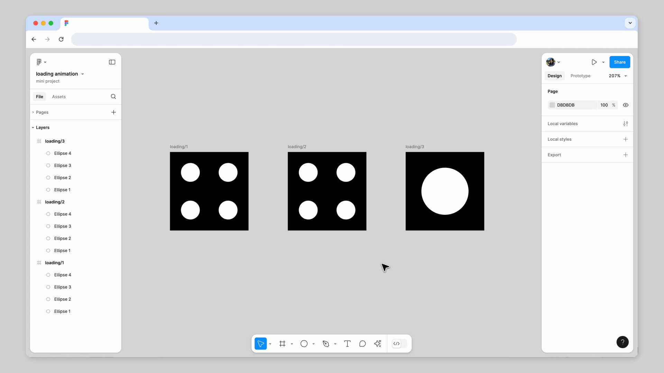
Task: Click the loading/2 frame label on canvas
Action: (x=297, y=147)
